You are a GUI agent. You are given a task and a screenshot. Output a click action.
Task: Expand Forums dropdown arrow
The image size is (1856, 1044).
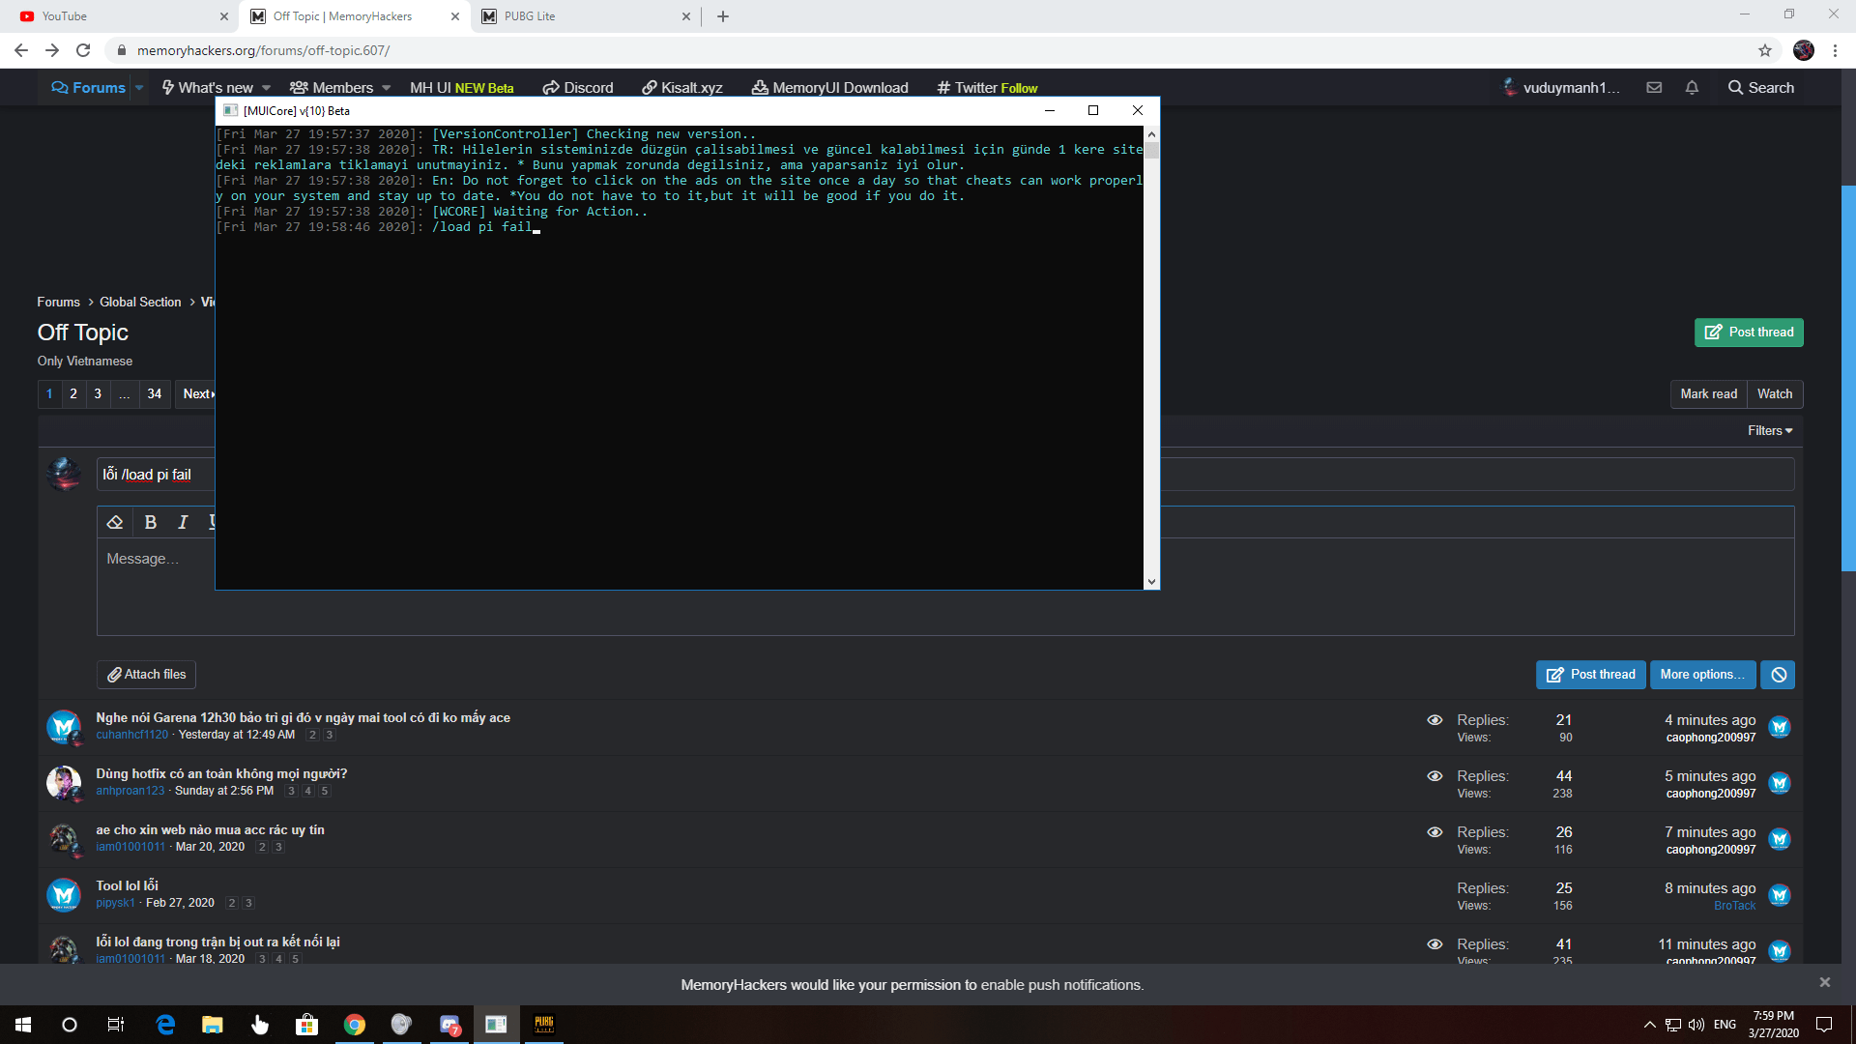(x=139, y=88)
